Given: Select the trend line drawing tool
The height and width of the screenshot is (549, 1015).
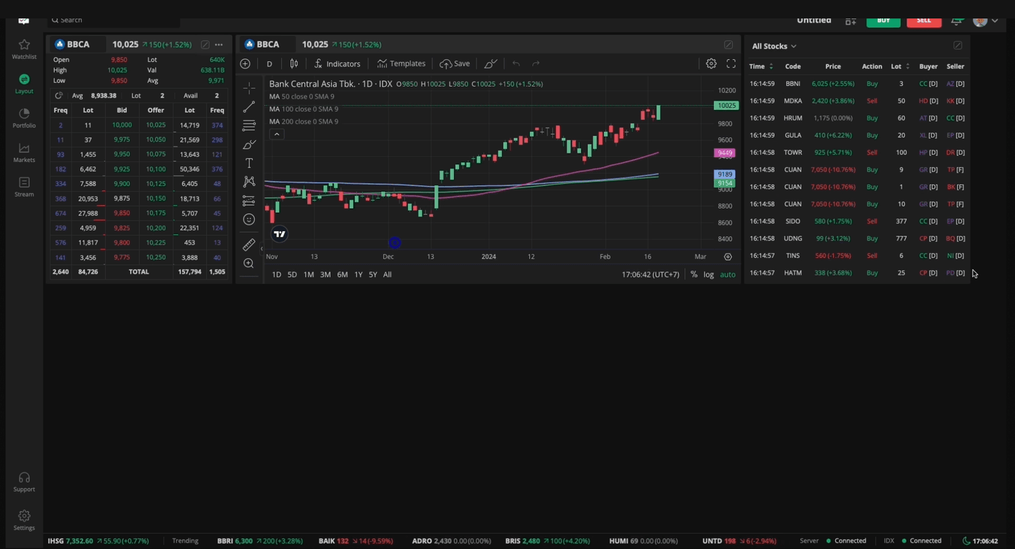Looking at the screenshot, I should 249,107.
